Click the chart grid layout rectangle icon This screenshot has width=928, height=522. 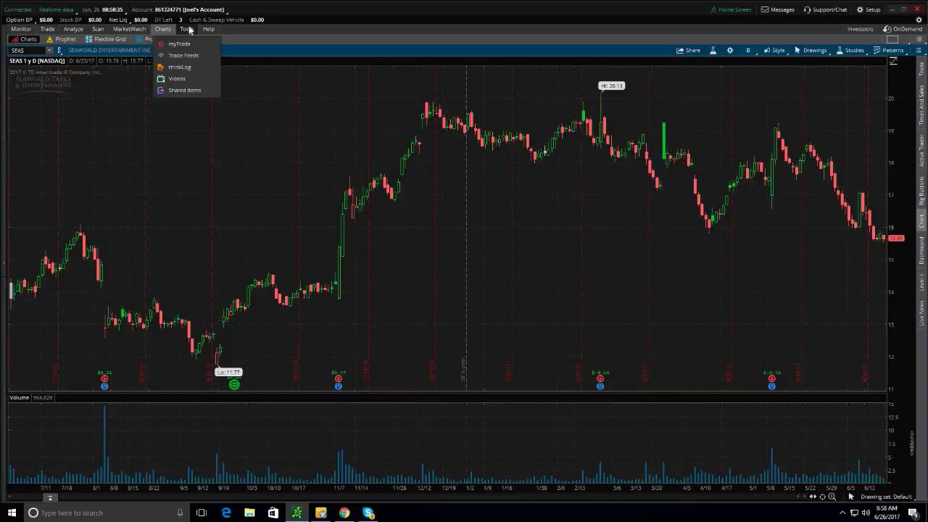893,39
